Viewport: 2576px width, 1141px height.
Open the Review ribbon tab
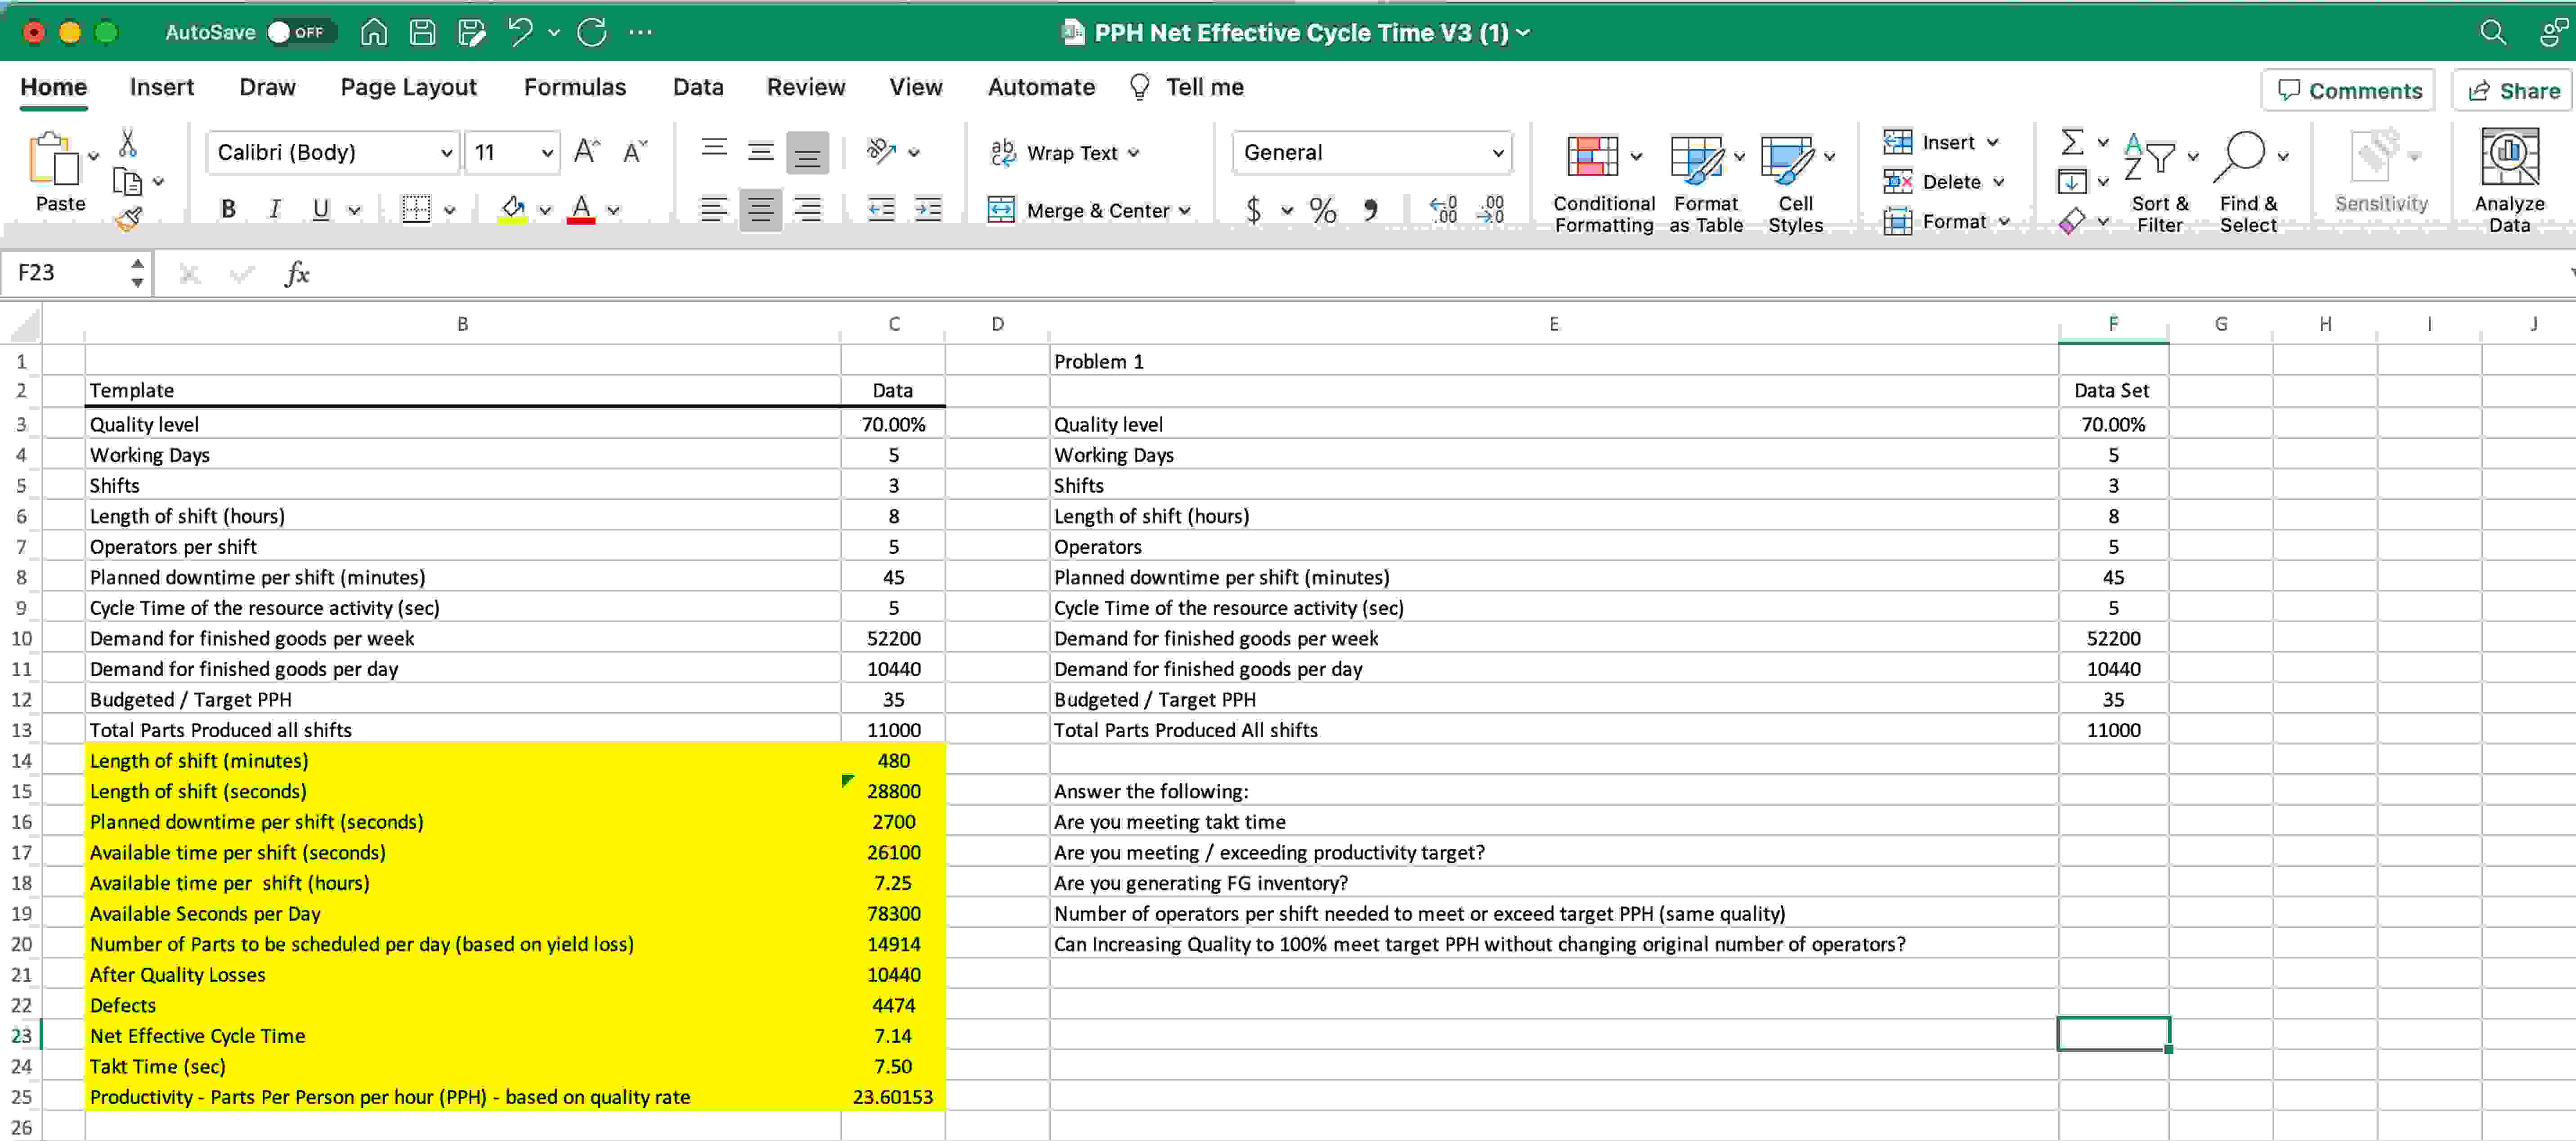[806, 87]
